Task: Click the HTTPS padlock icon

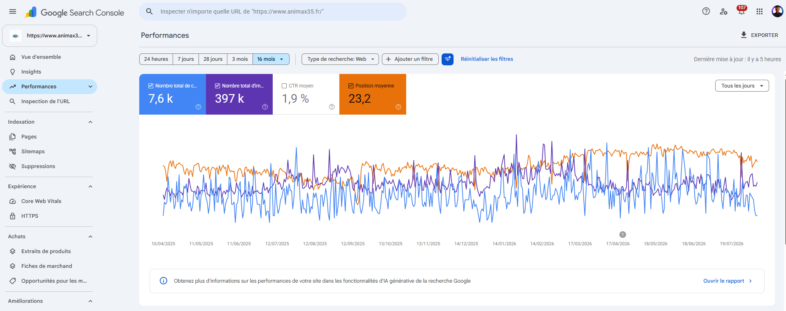Action: 13,216
